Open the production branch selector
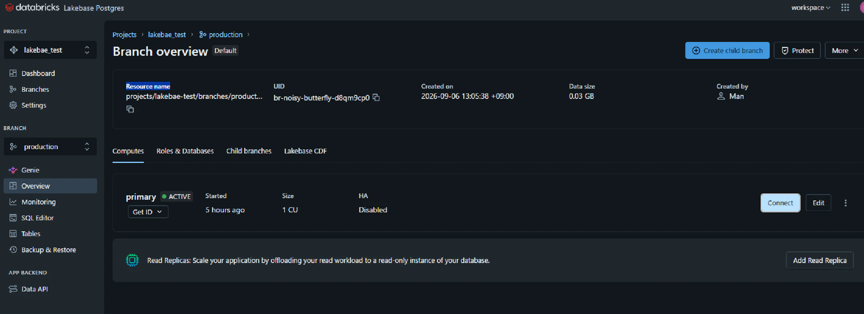This screenshot has width=864, height=314. [50, 147]
